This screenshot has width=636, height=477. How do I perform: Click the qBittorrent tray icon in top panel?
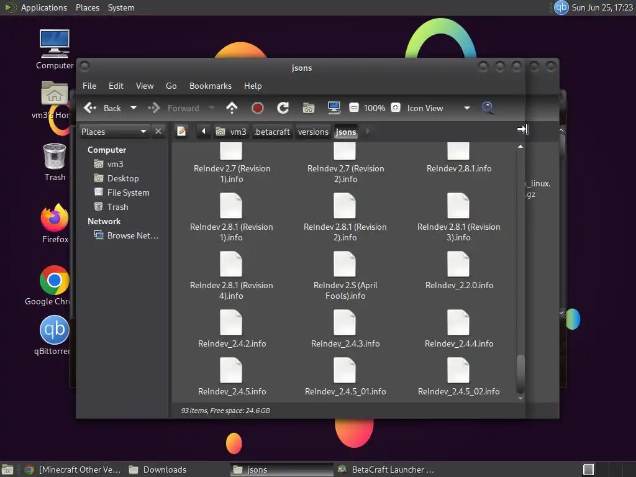561,7
